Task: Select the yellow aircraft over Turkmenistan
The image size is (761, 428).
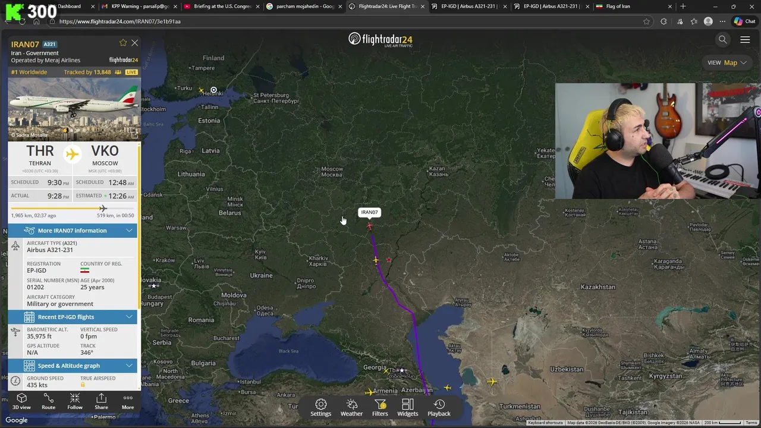Action: tap(492, 382)
